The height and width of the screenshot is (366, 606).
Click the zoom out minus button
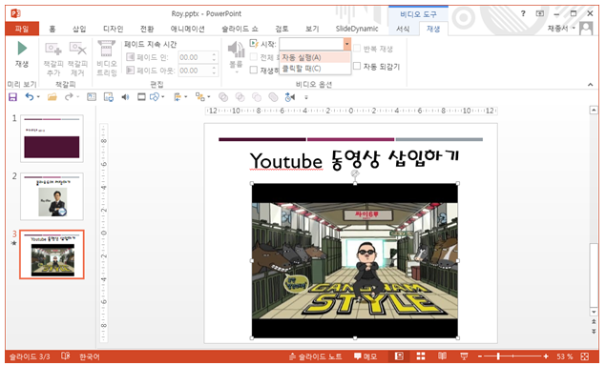click(x=480, y=356)
